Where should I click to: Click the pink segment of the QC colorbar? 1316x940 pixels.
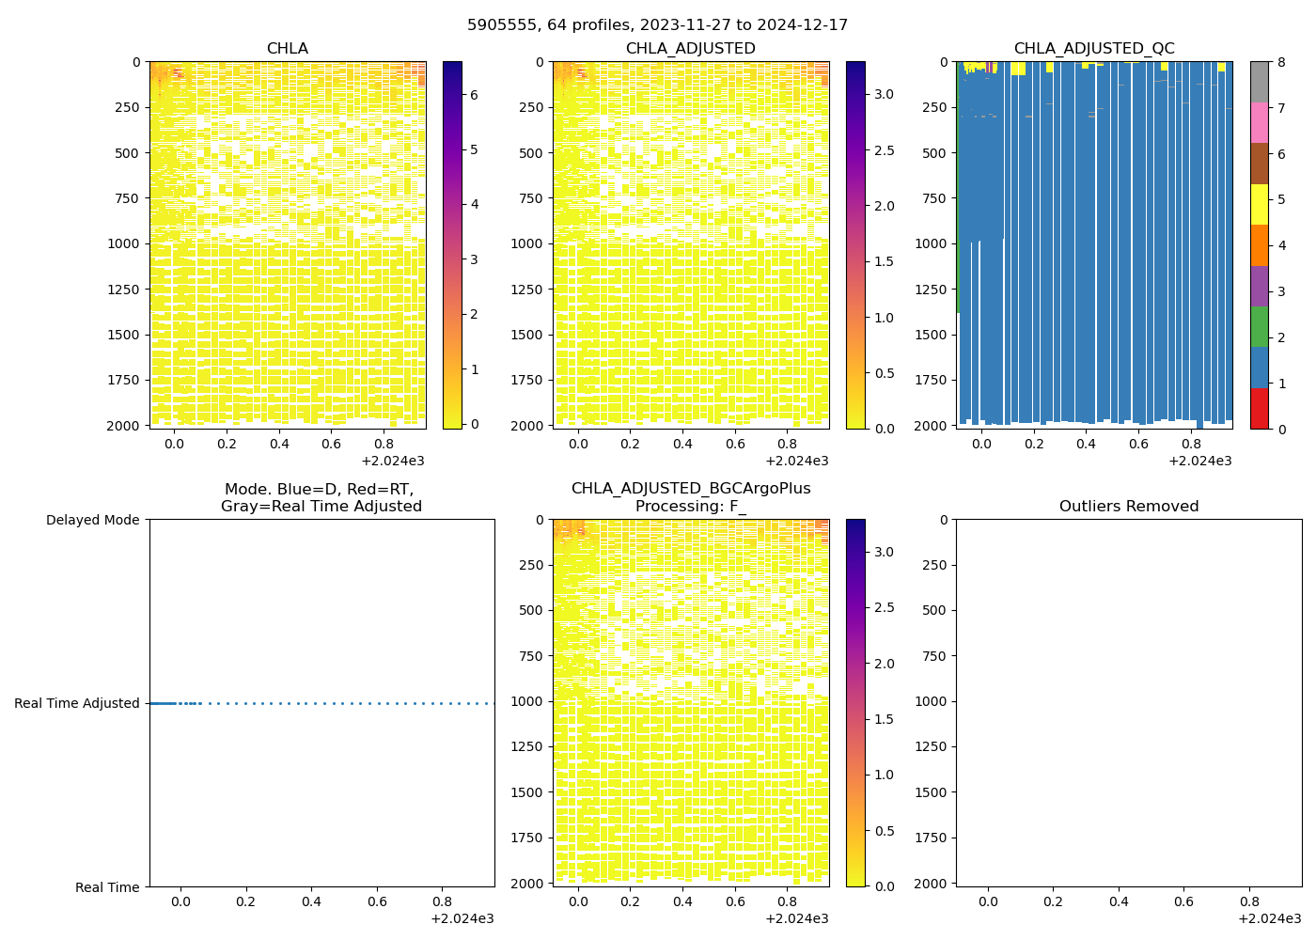pyautogui.click(x=1259, y=122)
